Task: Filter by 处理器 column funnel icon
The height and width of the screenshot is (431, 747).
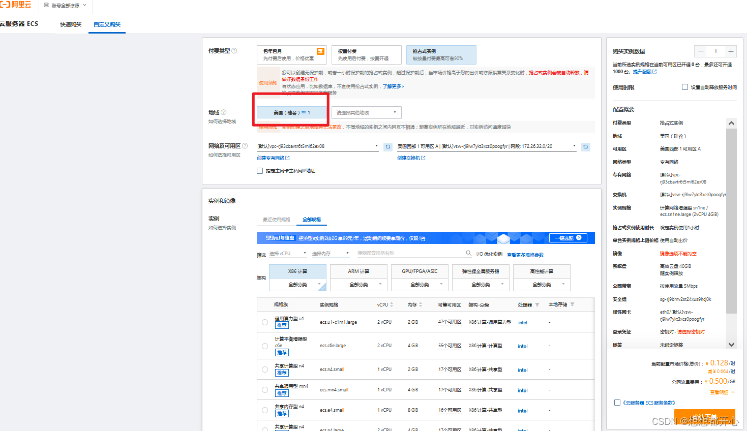Action: [x=537, y=305]
